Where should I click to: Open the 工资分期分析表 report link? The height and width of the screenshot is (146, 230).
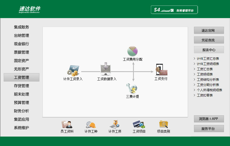point(208,85)
